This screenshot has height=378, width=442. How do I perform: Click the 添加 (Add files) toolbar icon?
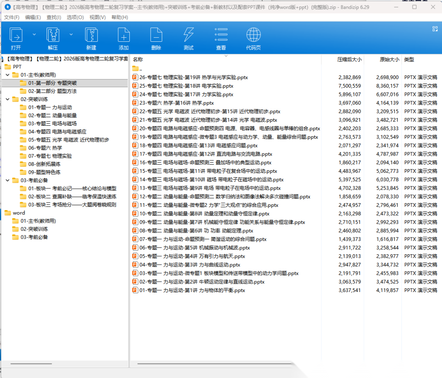(124, 35)
